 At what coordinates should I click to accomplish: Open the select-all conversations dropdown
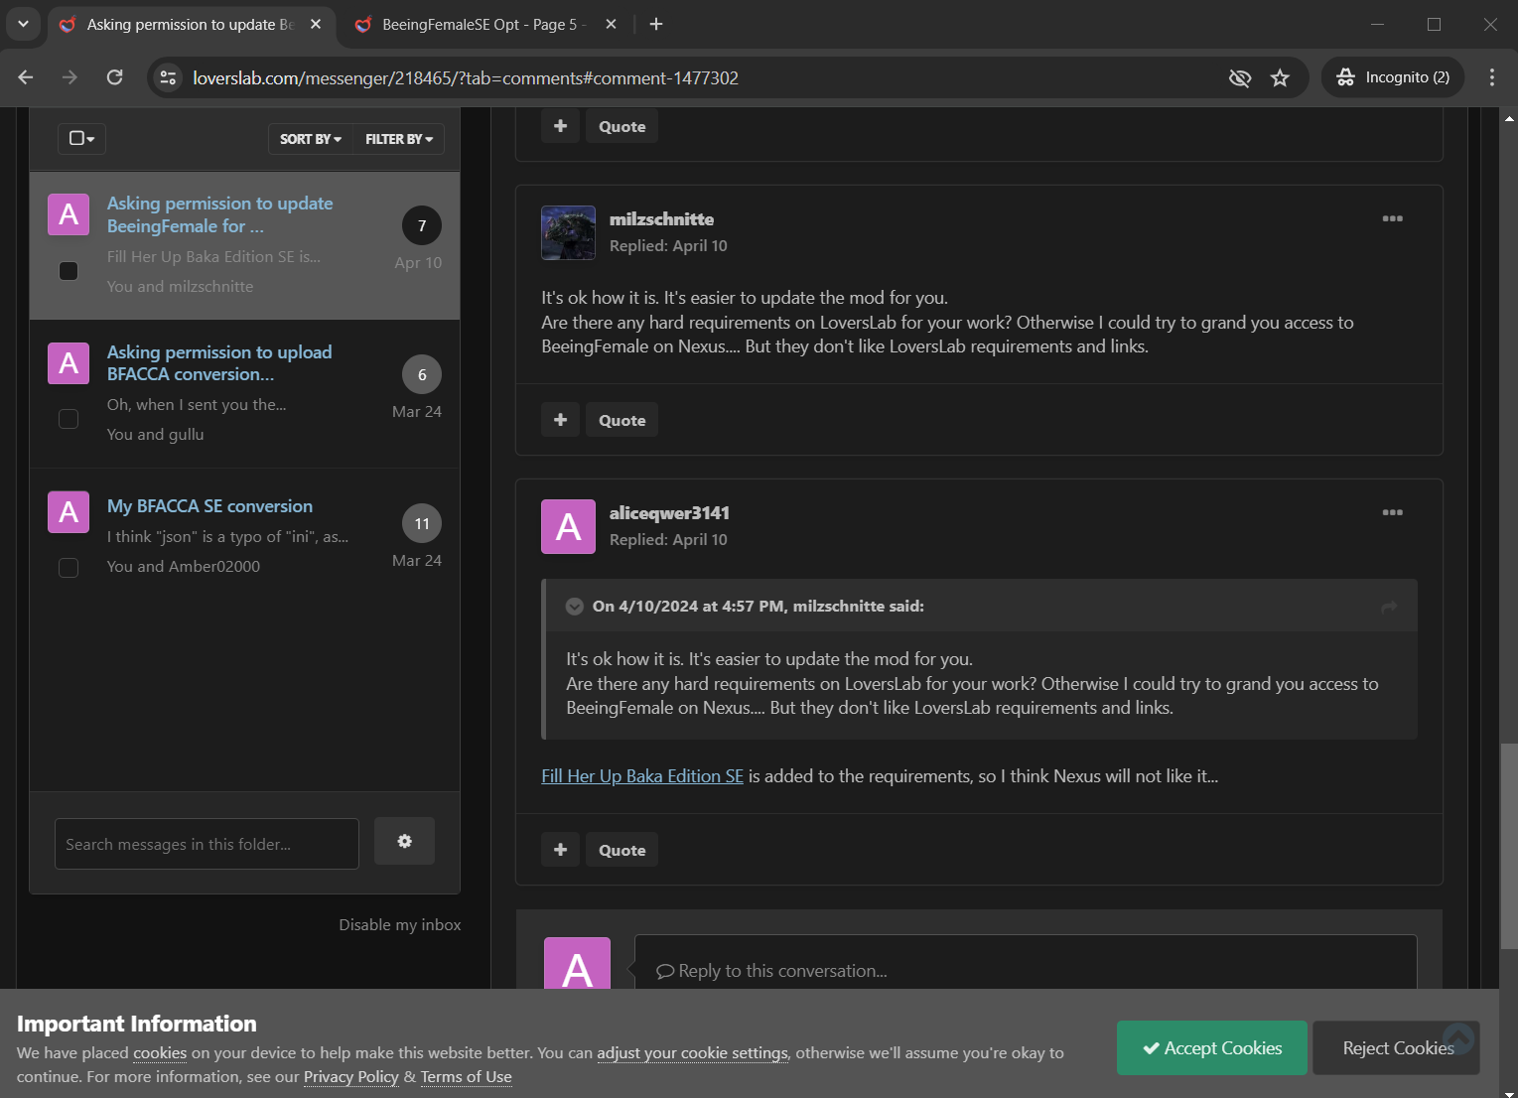click(x=81, y=139)
